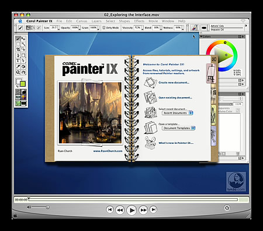Open the brush selector bar flyout arrow
Image resolution: width=263 pixels, height=231 pixels.
[246, 26]
